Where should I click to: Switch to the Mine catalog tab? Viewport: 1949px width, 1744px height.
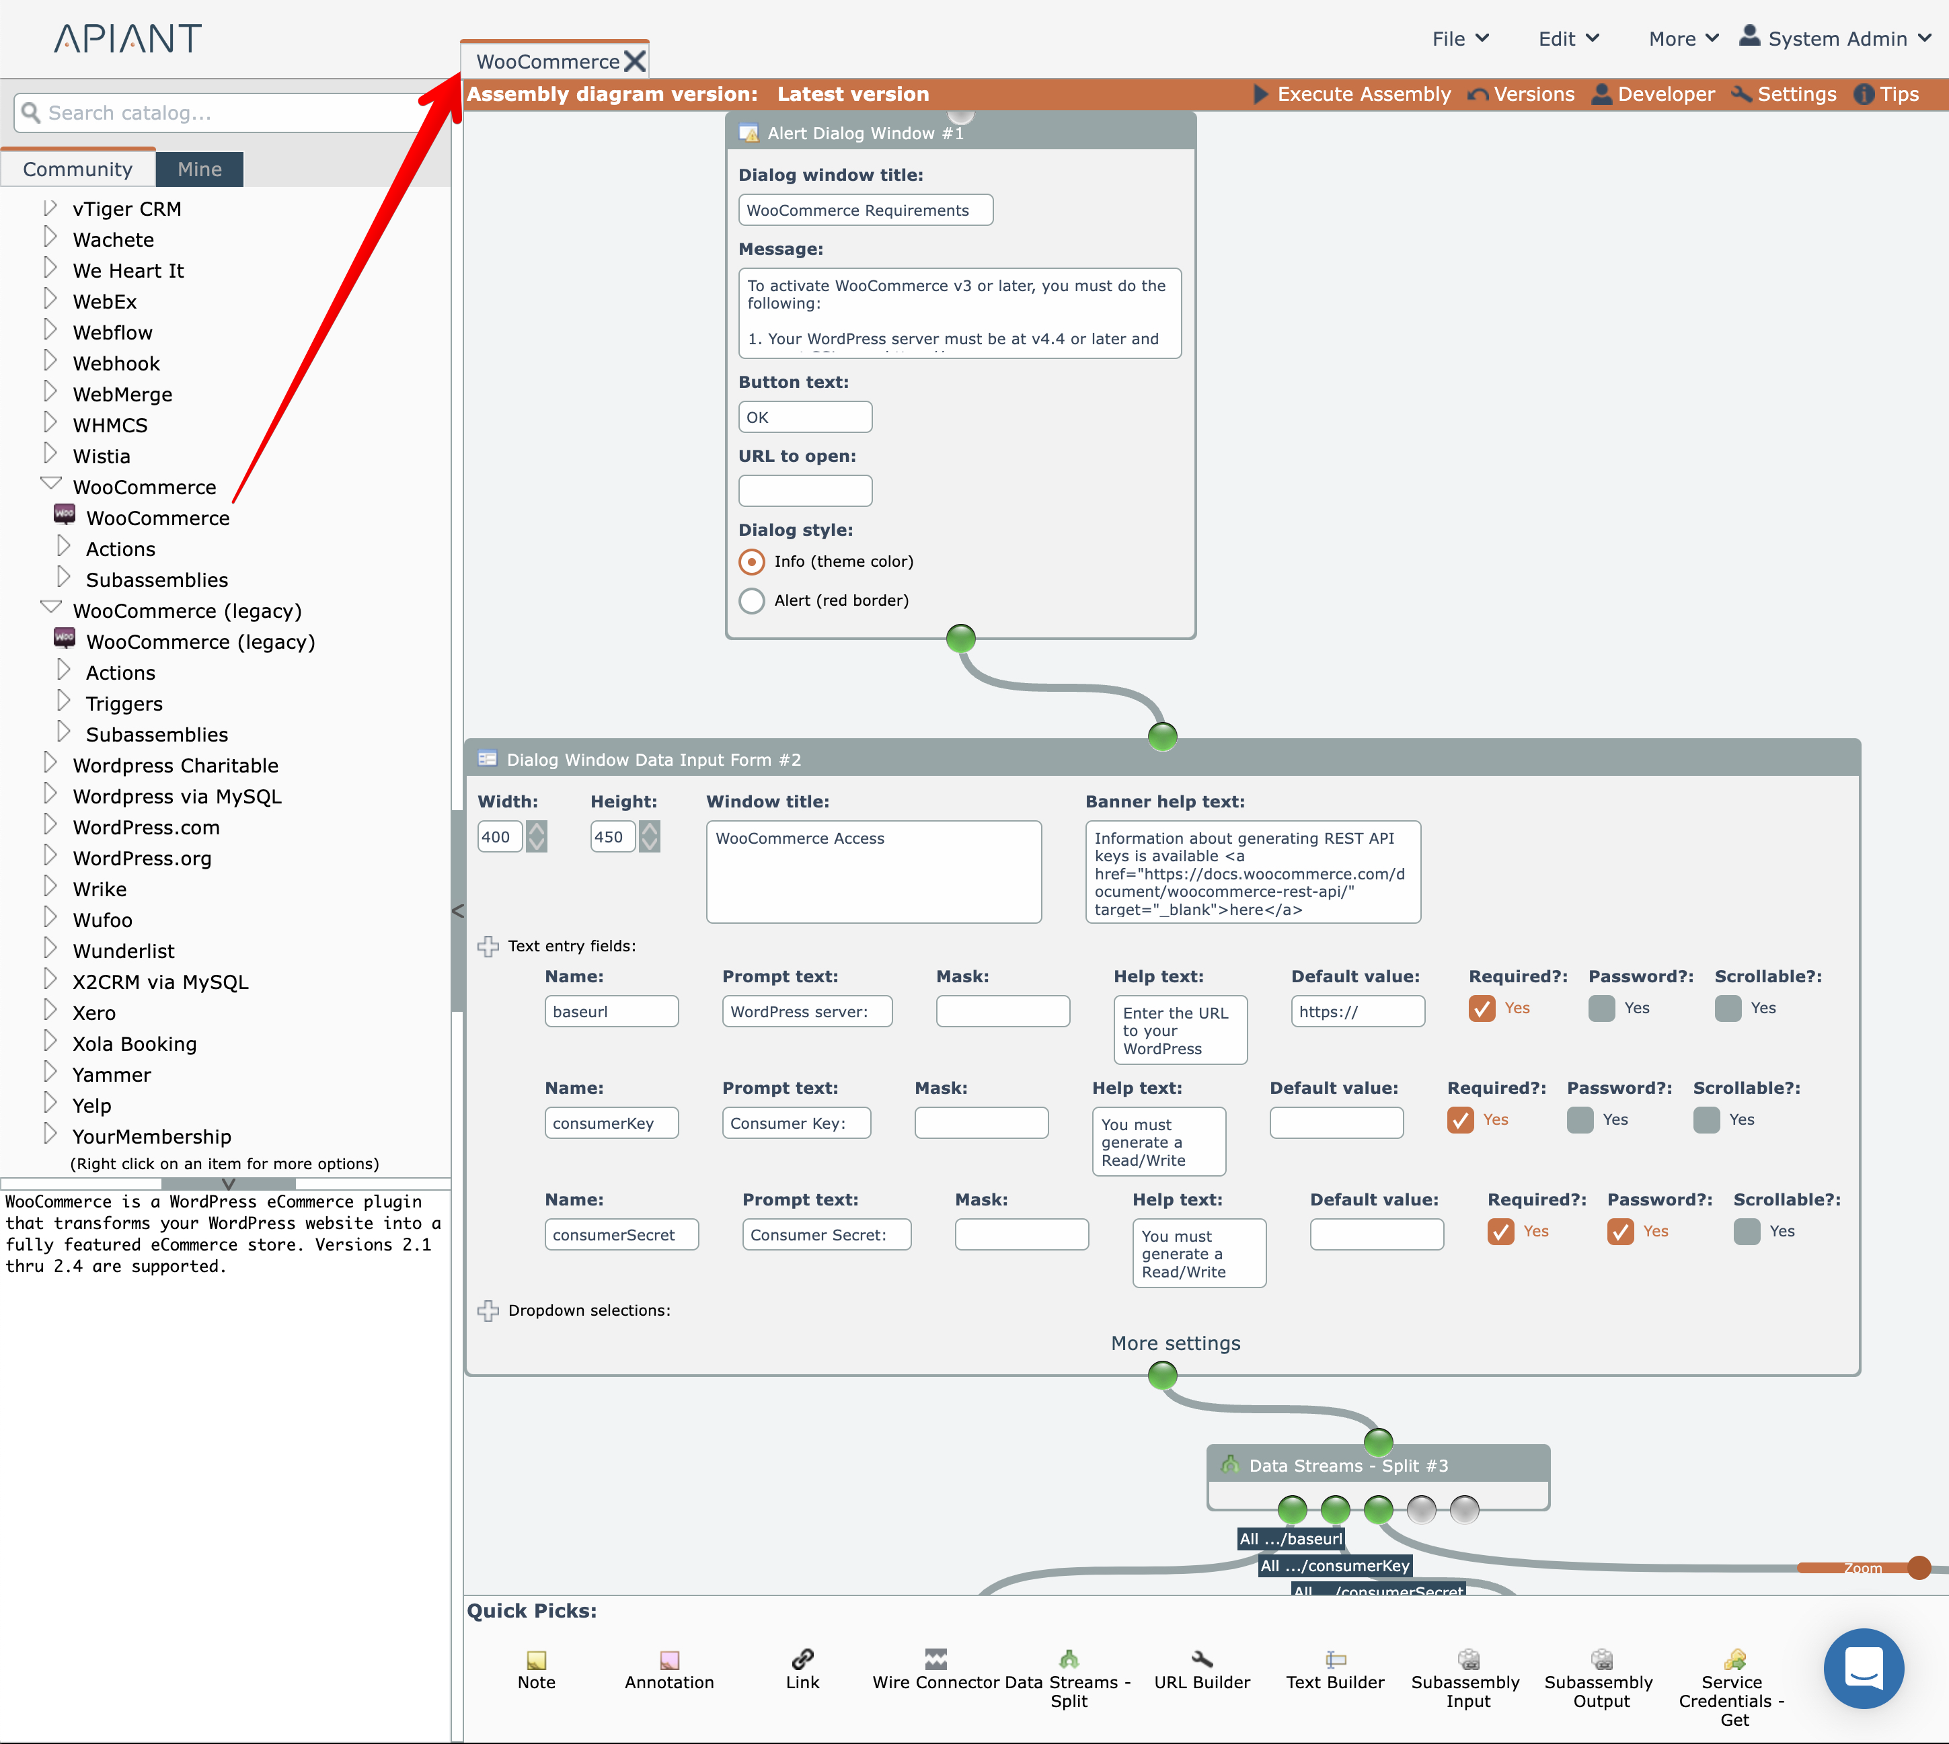[198, 169]
